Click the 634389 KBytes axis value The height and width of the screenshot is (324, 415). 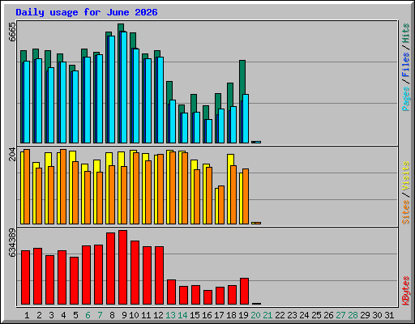click(x=12, y=242)
